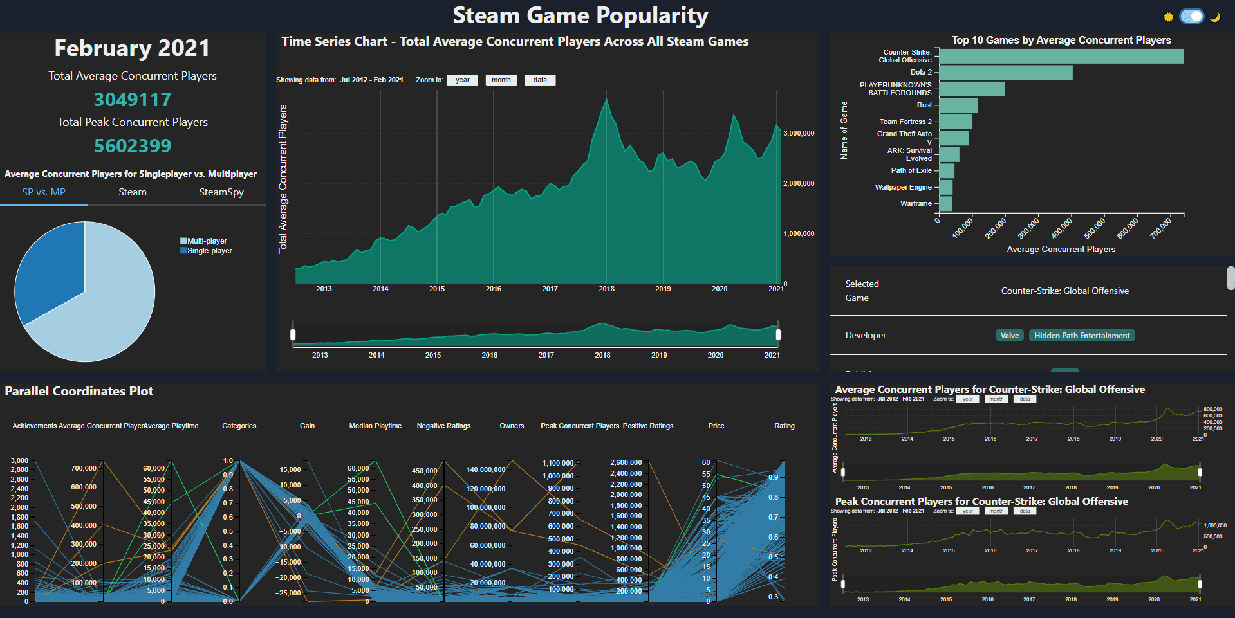Zoom main time series to all data
1235x618 pixels.
point(540,80)
